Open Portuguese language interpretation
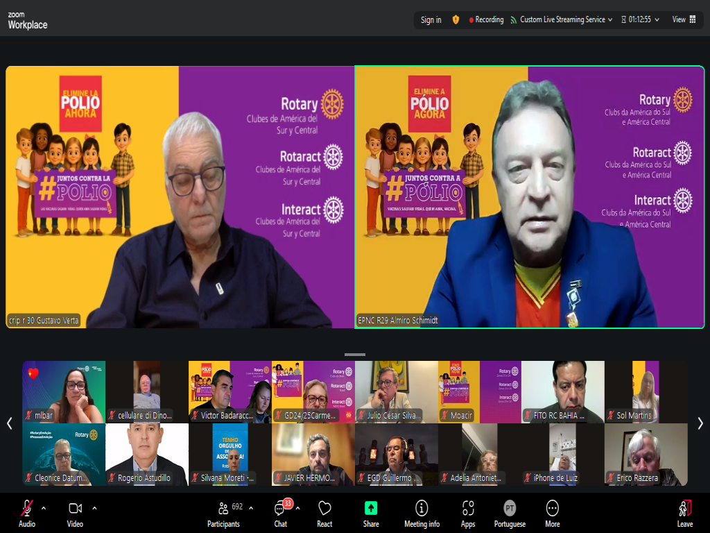 [510, 513]
